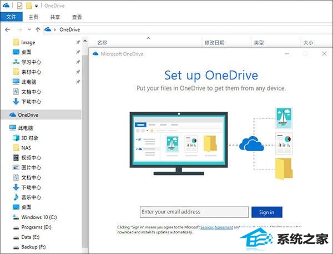333x254 pixels.
Task: Click the new folder quick access icon
Action: 29,6
